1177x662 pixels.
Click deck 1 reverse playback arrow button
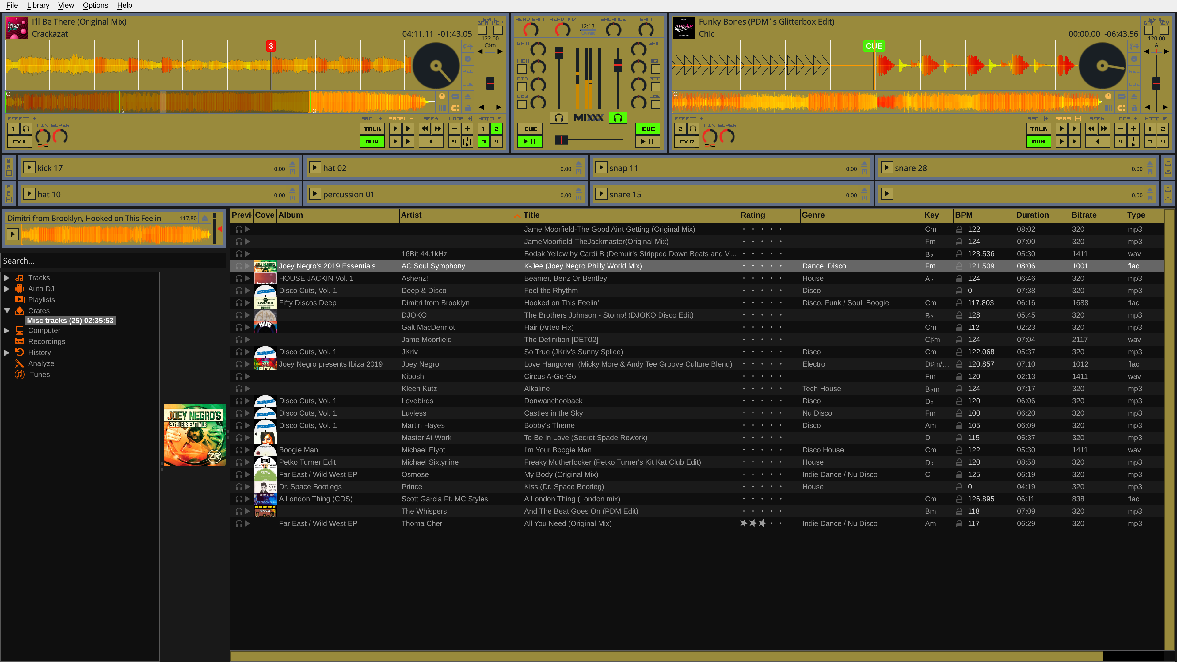431,142
